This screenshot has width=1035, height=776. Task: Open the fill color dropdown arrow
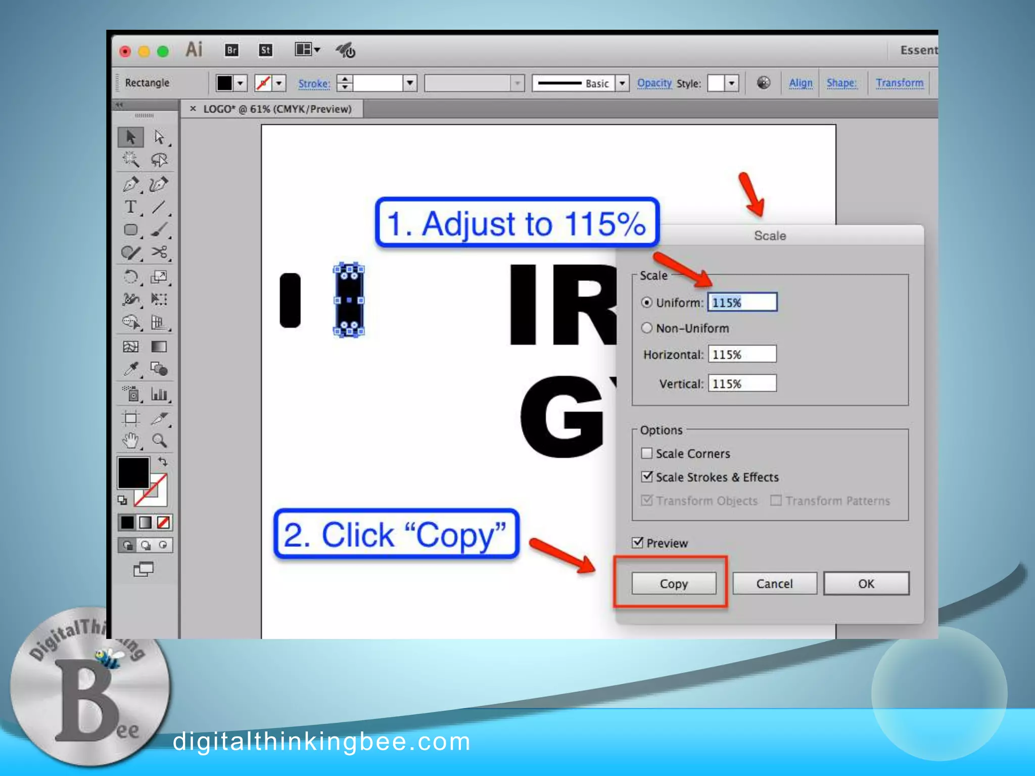pyautogui.click(x=241, y=83)
